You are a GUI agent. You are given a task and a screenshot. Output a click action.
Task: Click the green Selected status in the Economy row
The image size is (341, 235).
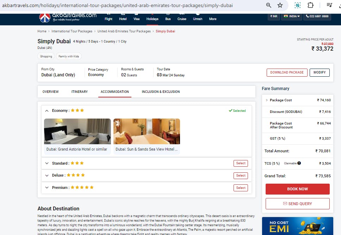point(237,110)
